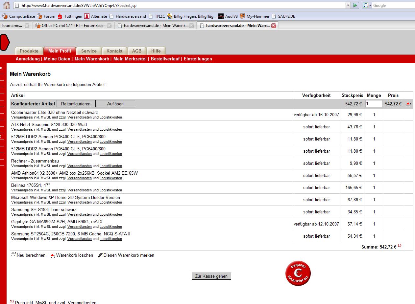Open the My-Hammer bookmark
Screen dimensions: 415x304
click(255, 16)
